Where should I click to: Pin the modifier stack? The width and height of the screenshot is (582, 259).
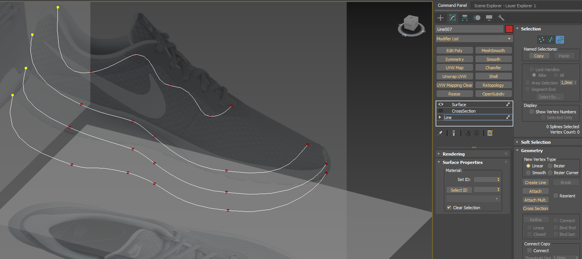click(440, 133)
